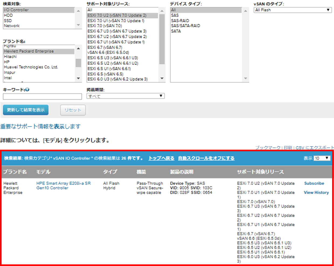Click 自動スクロールをオフにする link

click(206, 158)
